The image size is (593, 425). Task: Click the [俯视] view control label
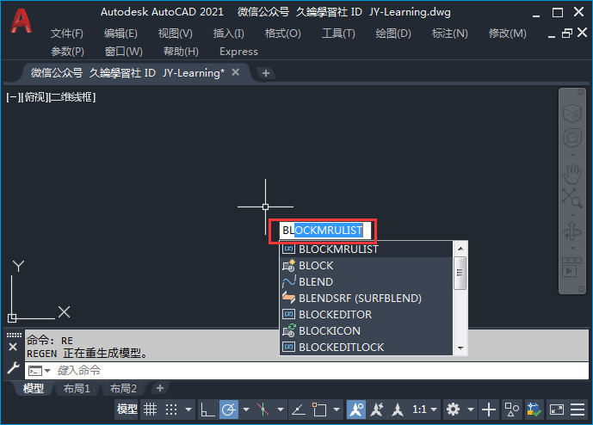(34, 97)
